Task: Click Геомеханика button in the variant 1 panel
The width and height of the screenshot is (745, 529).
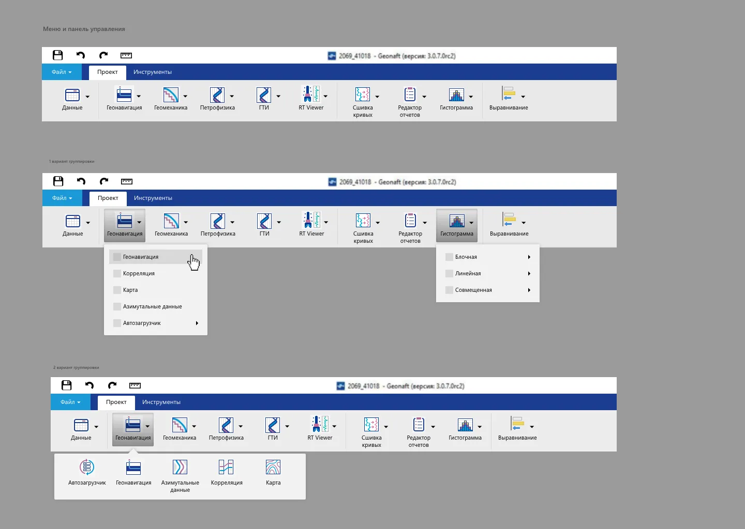Action: pyautogui.click(x=171, y=225)
